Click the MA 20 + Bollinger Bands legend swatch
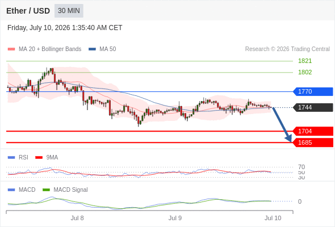 (x=11, y=49)
